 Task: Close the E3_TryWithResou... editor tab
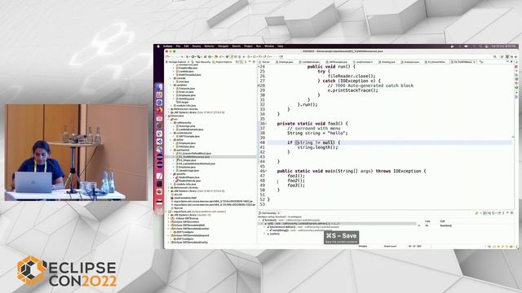click(x=474, y=62)
